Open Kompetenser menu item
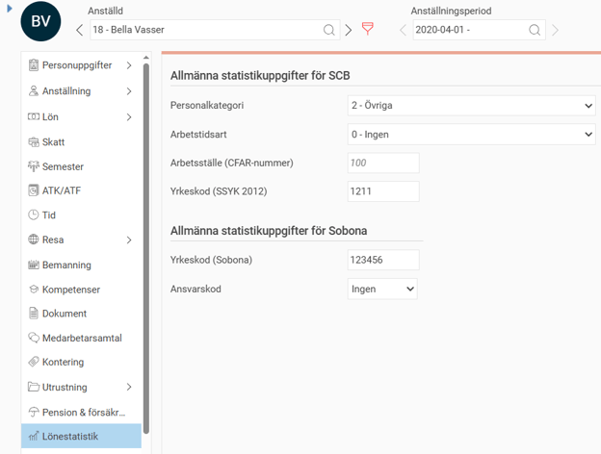Image resolution: width=601 pixels, height=454 pixels. [x=70, y=290]
